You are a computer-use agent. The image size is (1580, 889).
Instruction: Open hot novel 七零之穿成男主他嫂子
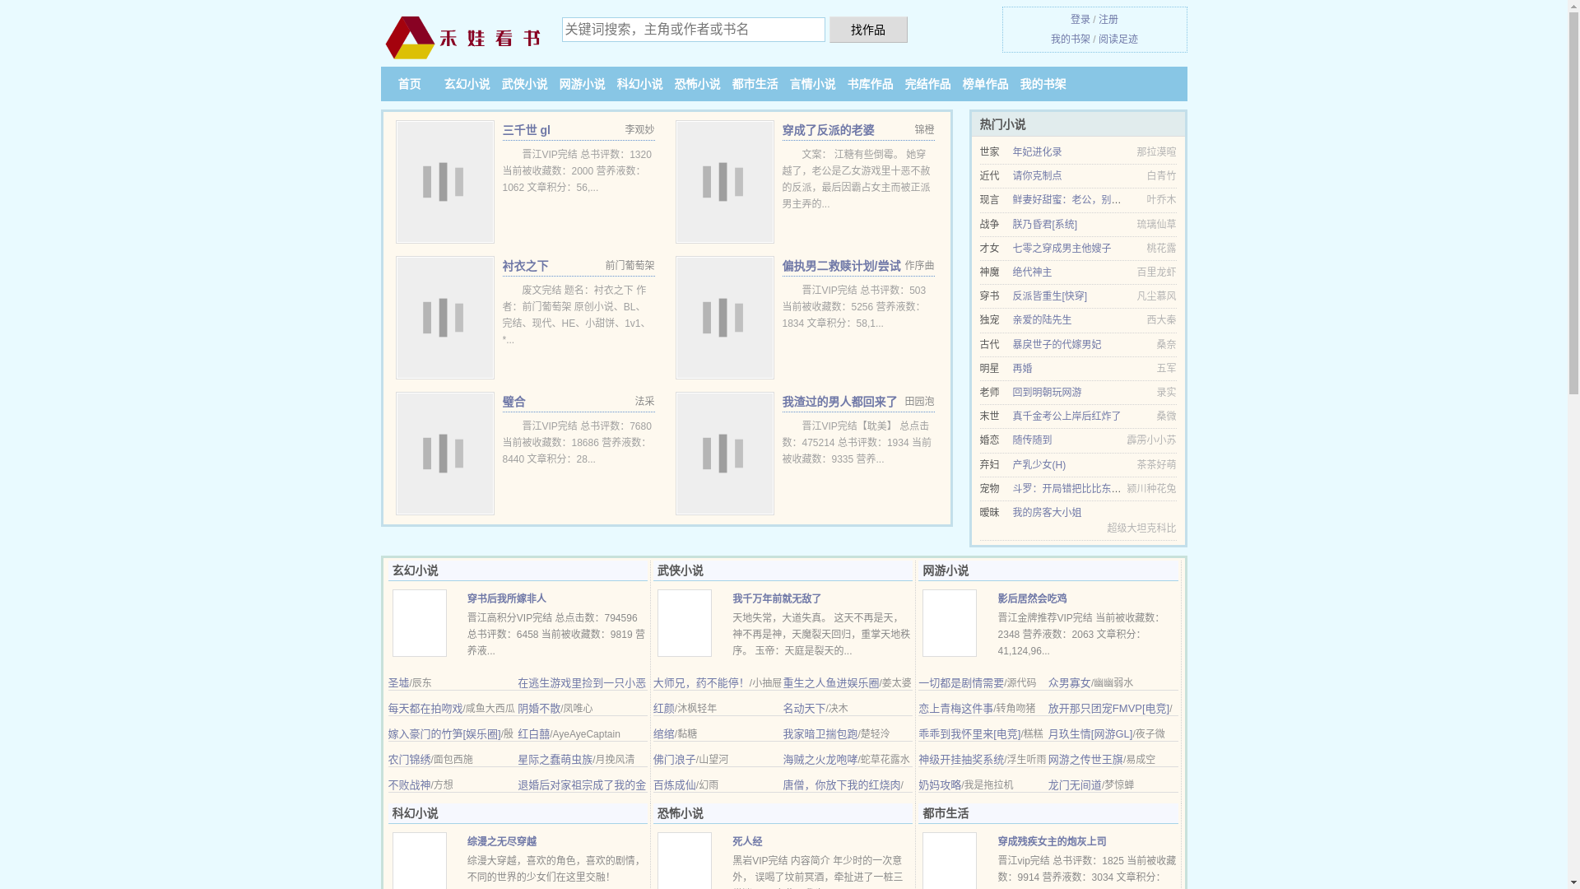coord(1062,248)
